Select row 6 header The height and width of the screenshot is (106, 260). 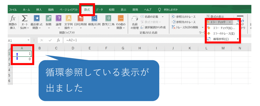point(9,81)
